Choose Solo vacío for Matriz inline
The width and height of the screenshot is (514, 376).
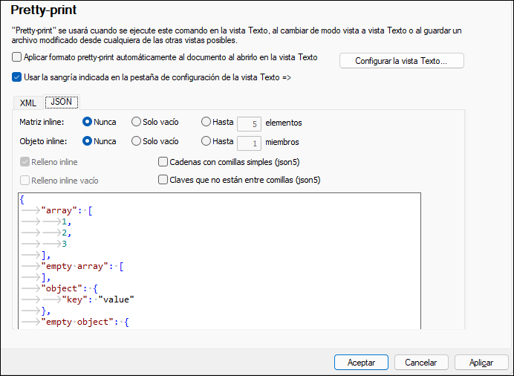136,122
